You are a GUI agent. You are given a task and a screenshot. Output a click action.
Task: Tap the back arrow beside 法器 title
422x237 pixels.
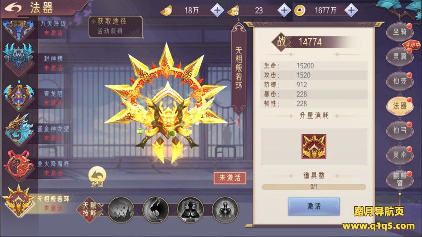(x=13, y=7)
